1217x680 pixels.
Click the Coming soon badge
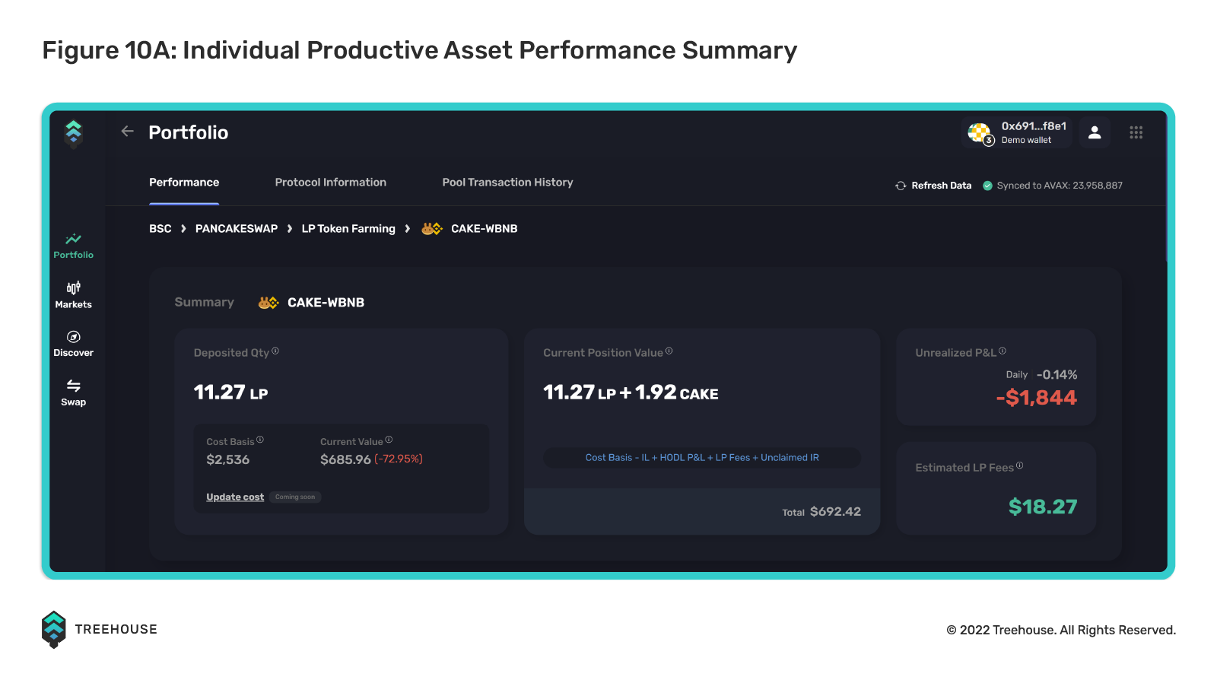295,497
